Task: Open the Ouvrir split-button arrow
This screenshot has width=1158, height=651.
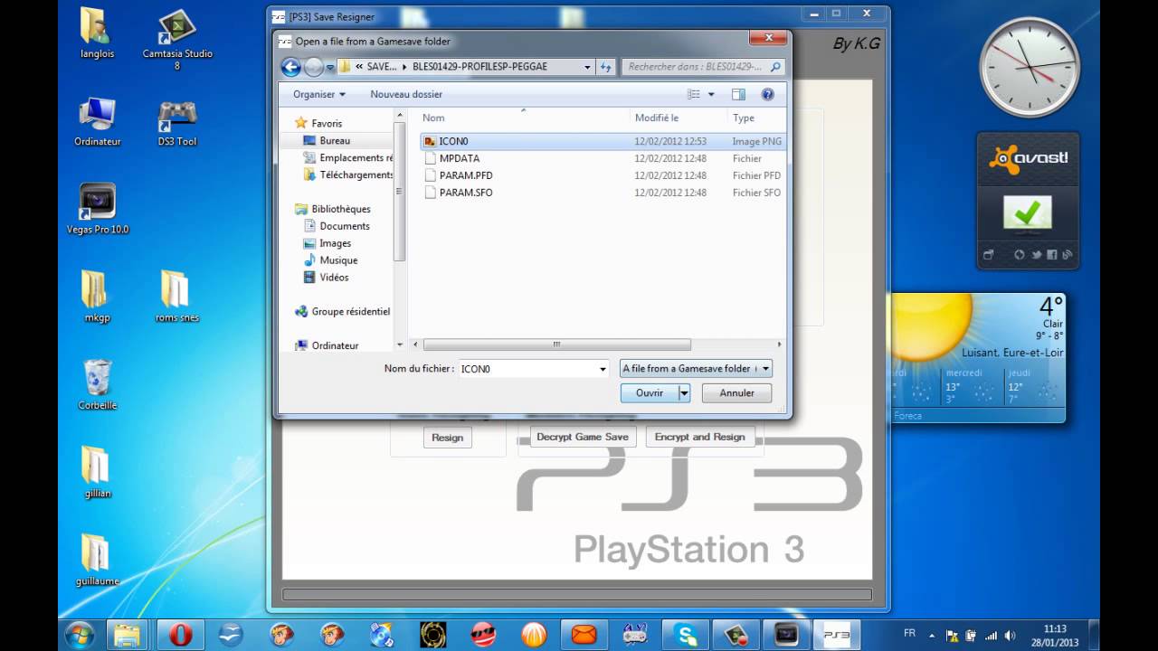Action: coord(685,393)
